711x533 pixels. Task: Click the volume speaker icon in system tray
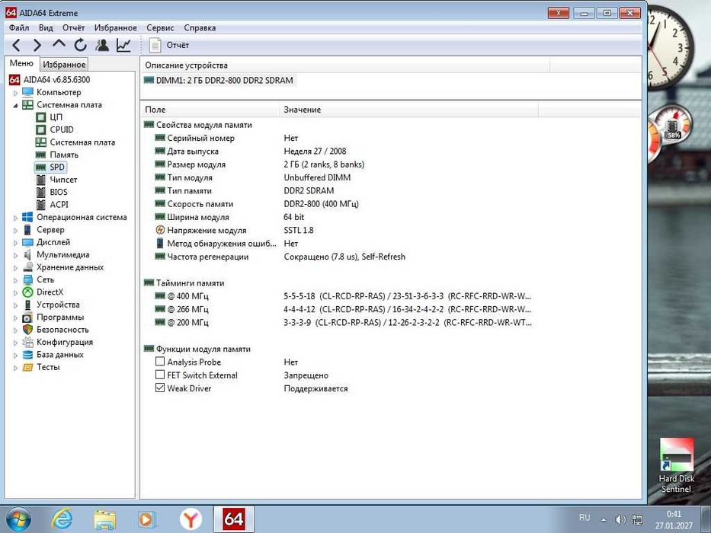point(620,519)
